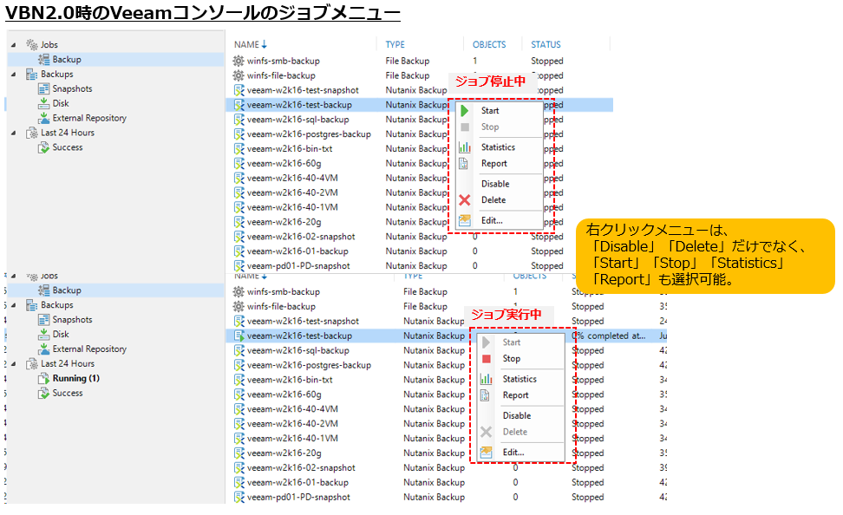Viewport: 843px width, 515px height.
Task: Choose Report in the lower context menu
Action: tap(515, 395)
